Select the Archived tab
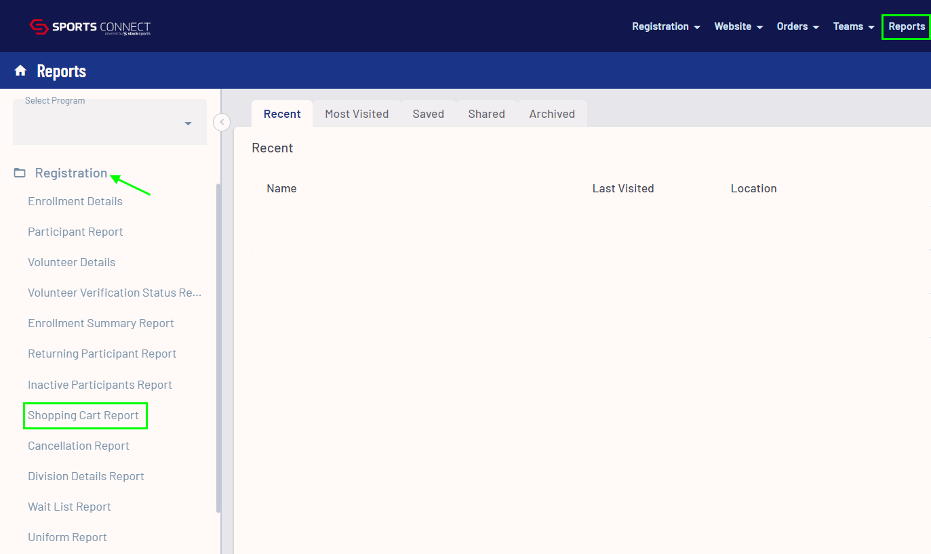This screenshot has width=931, height=554. pyautogui.click(x=552, y=114)
